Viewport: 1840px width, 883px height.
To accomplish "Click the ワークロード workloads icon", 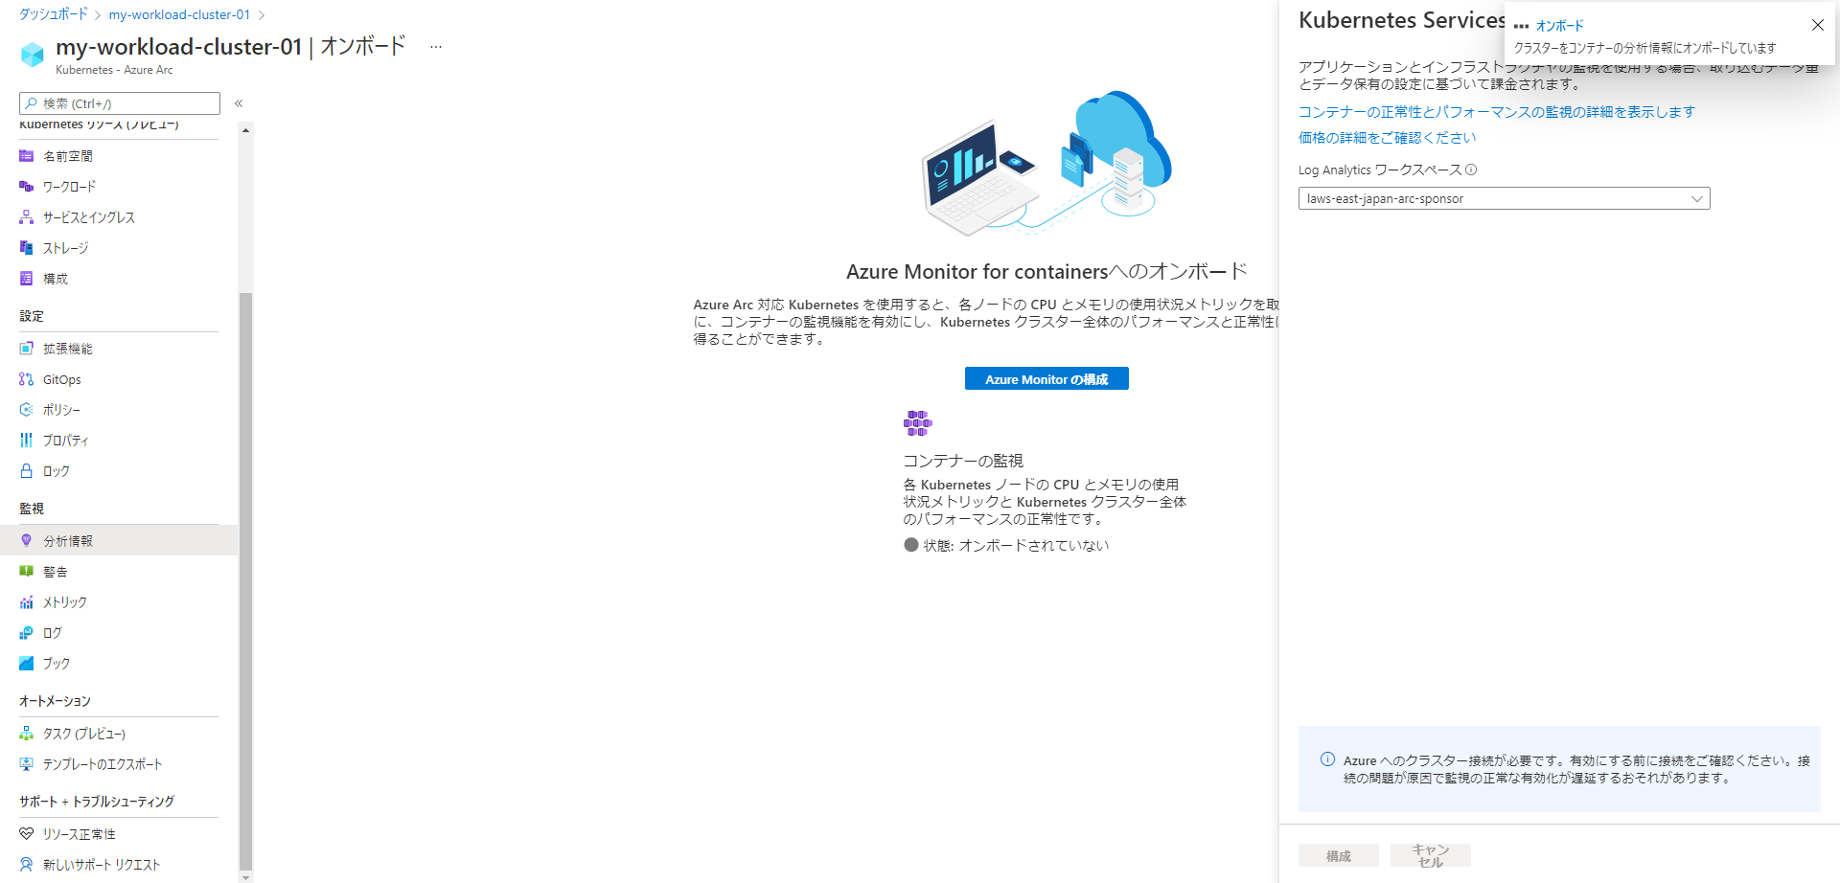I will [x=27, y=187].
